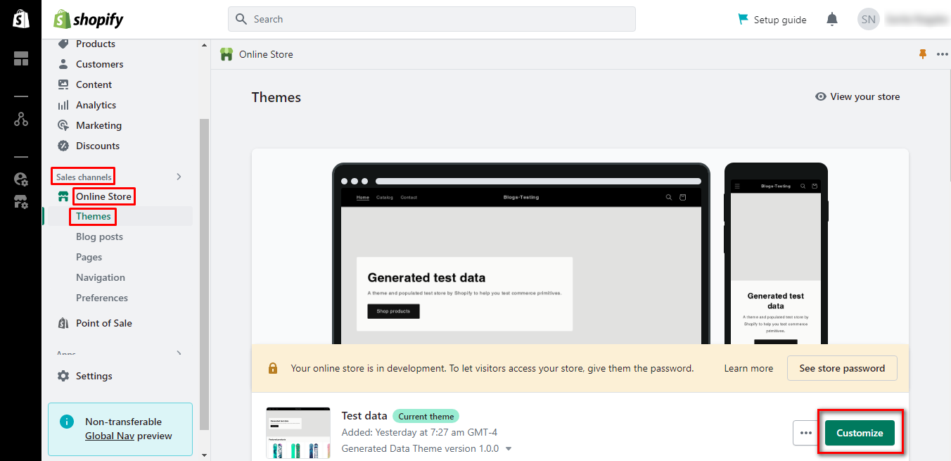Click the Test data theme thumbnail

[x=298, y=433]
